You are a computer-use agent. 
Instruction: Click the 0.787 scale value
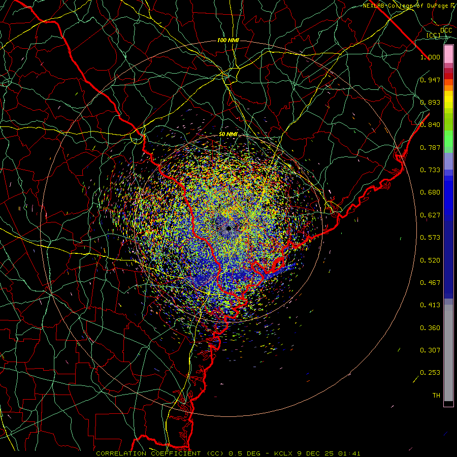coord(430,147)
